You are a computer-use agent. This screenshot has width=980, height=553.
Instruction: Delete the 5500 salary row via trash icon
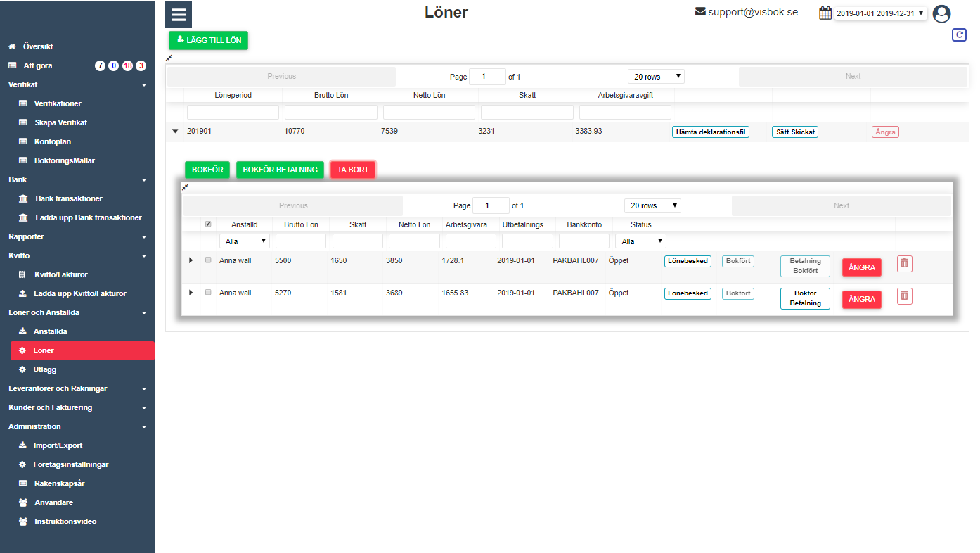(904, 264)
